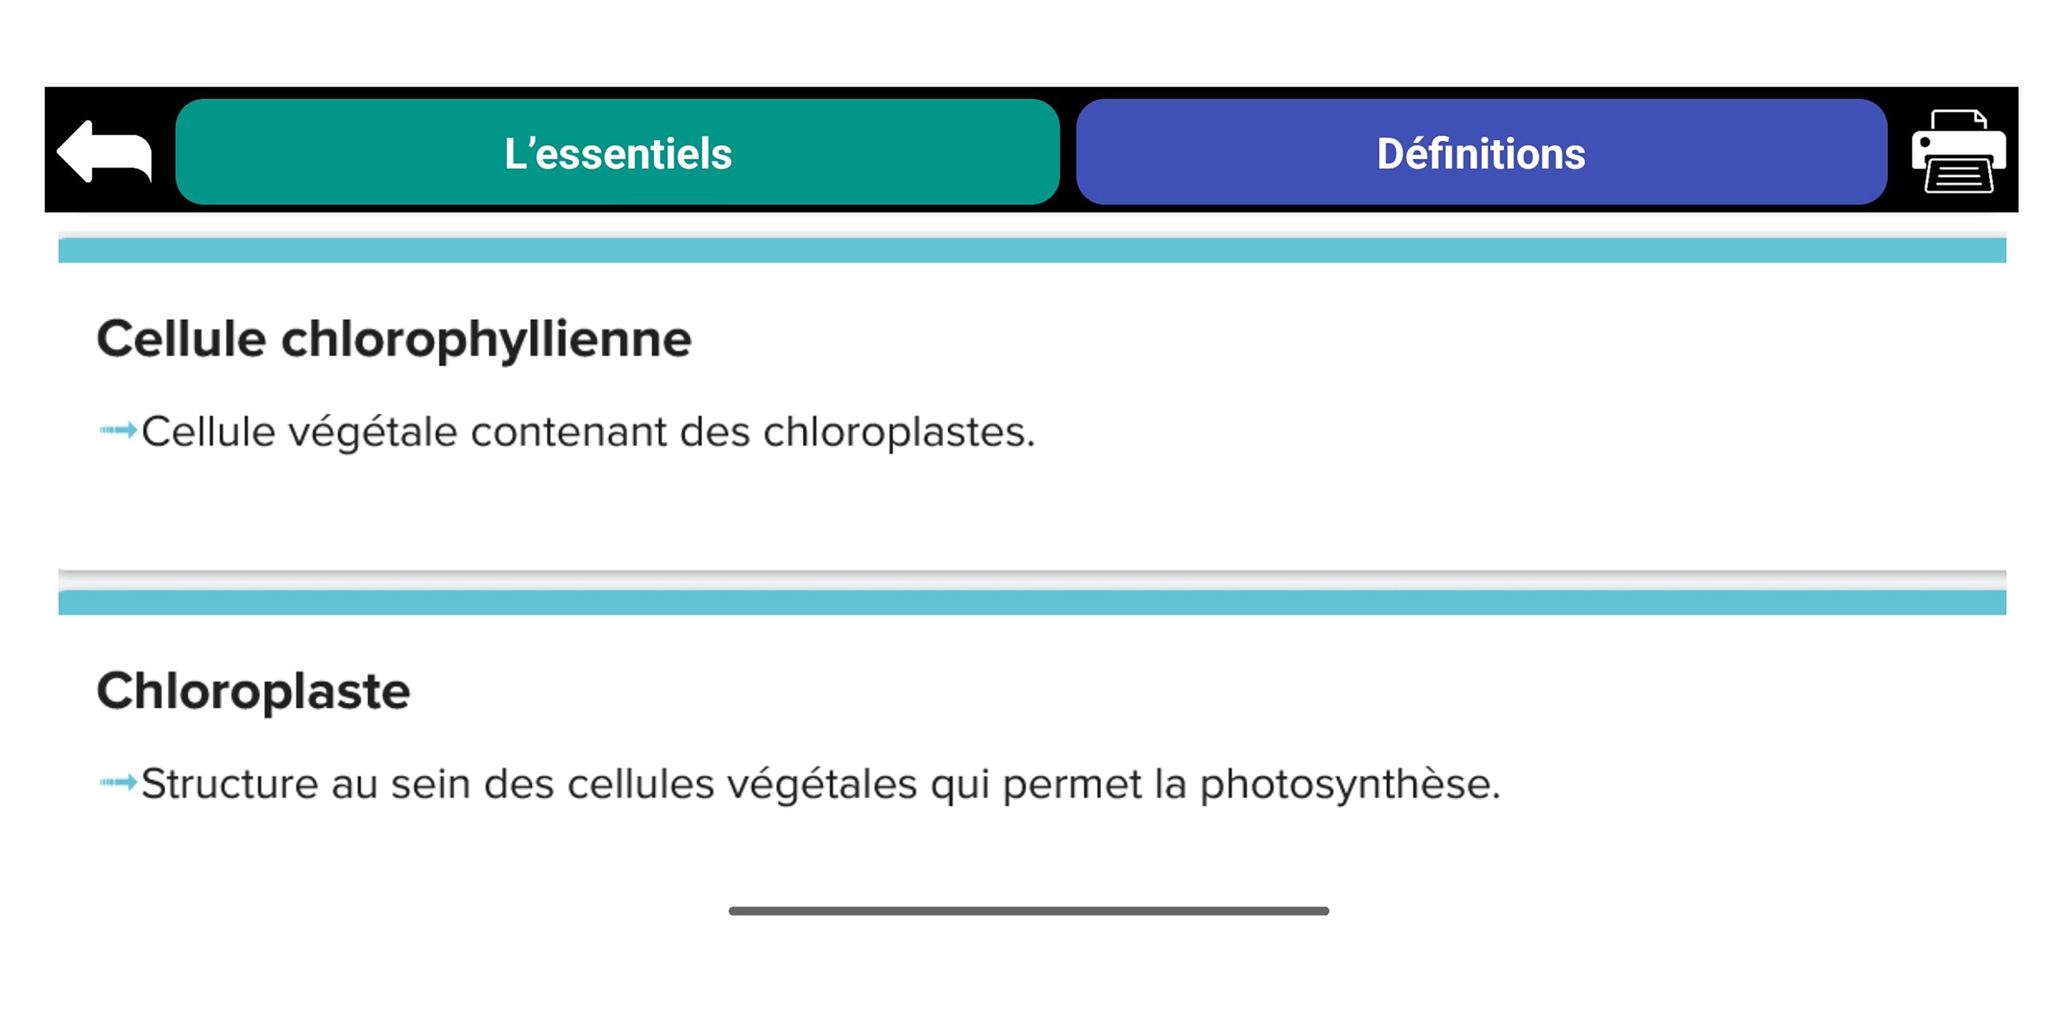Image resolution: width=2065 pixels, height=1032 pixels.
Task: Tap the white back arrow icon
Action: click(x=104, y=152)
